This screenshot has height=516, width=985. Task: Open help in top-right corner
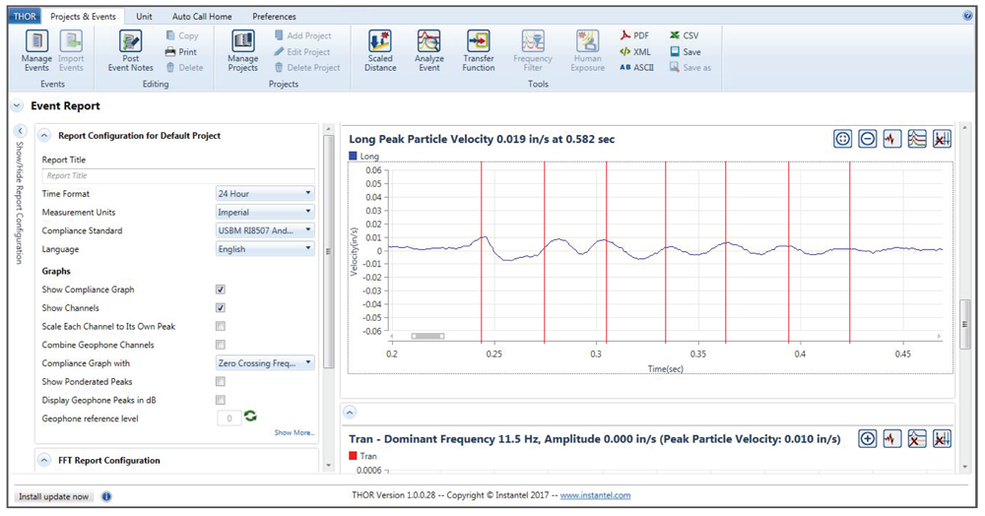(x=967, y=17)
